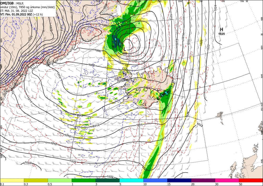The width and height of the screenshot is (263, 186).
Task: Click the '50' legend scale value
Action: pyautogui.click(x=241, y=184)
